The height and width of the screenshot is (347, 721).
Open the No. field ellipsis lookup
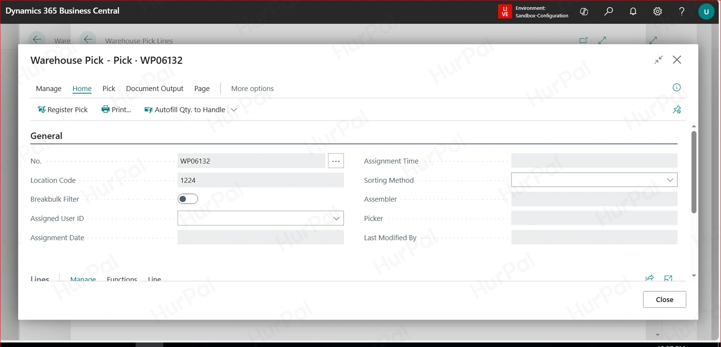[x=336, y=161]
